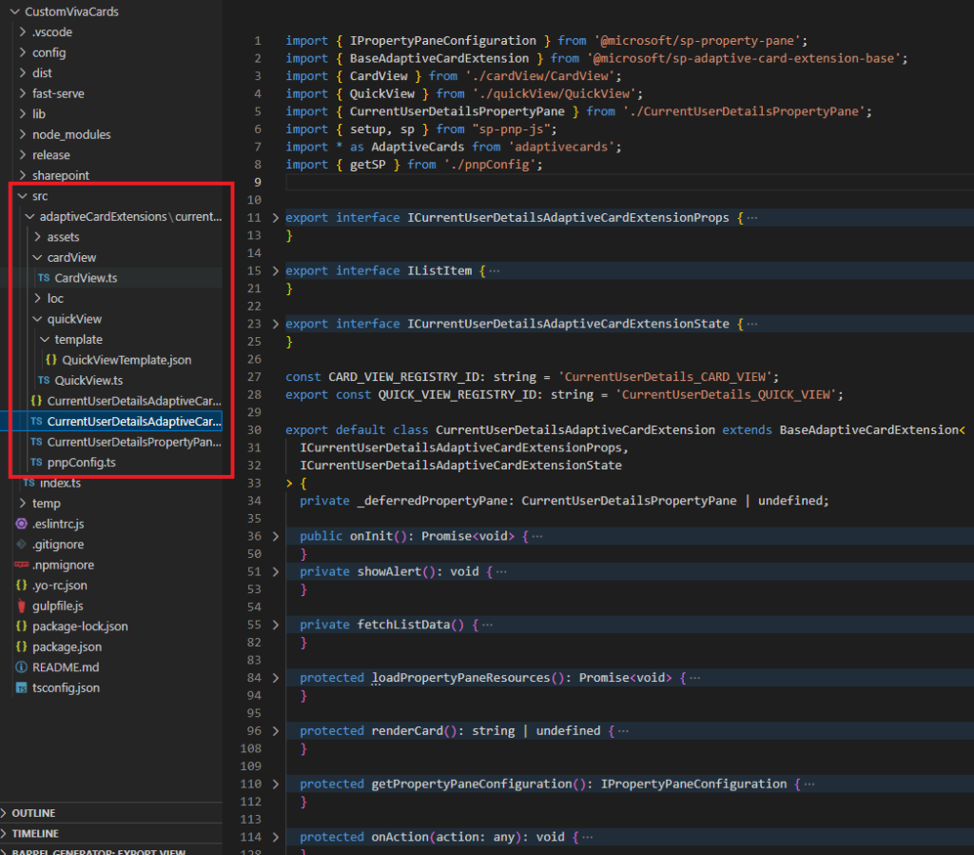The height and width of the screenshot is (855, 974).
Task: Unfold the fetchListData method fold arrow
Action: point(276,625)
